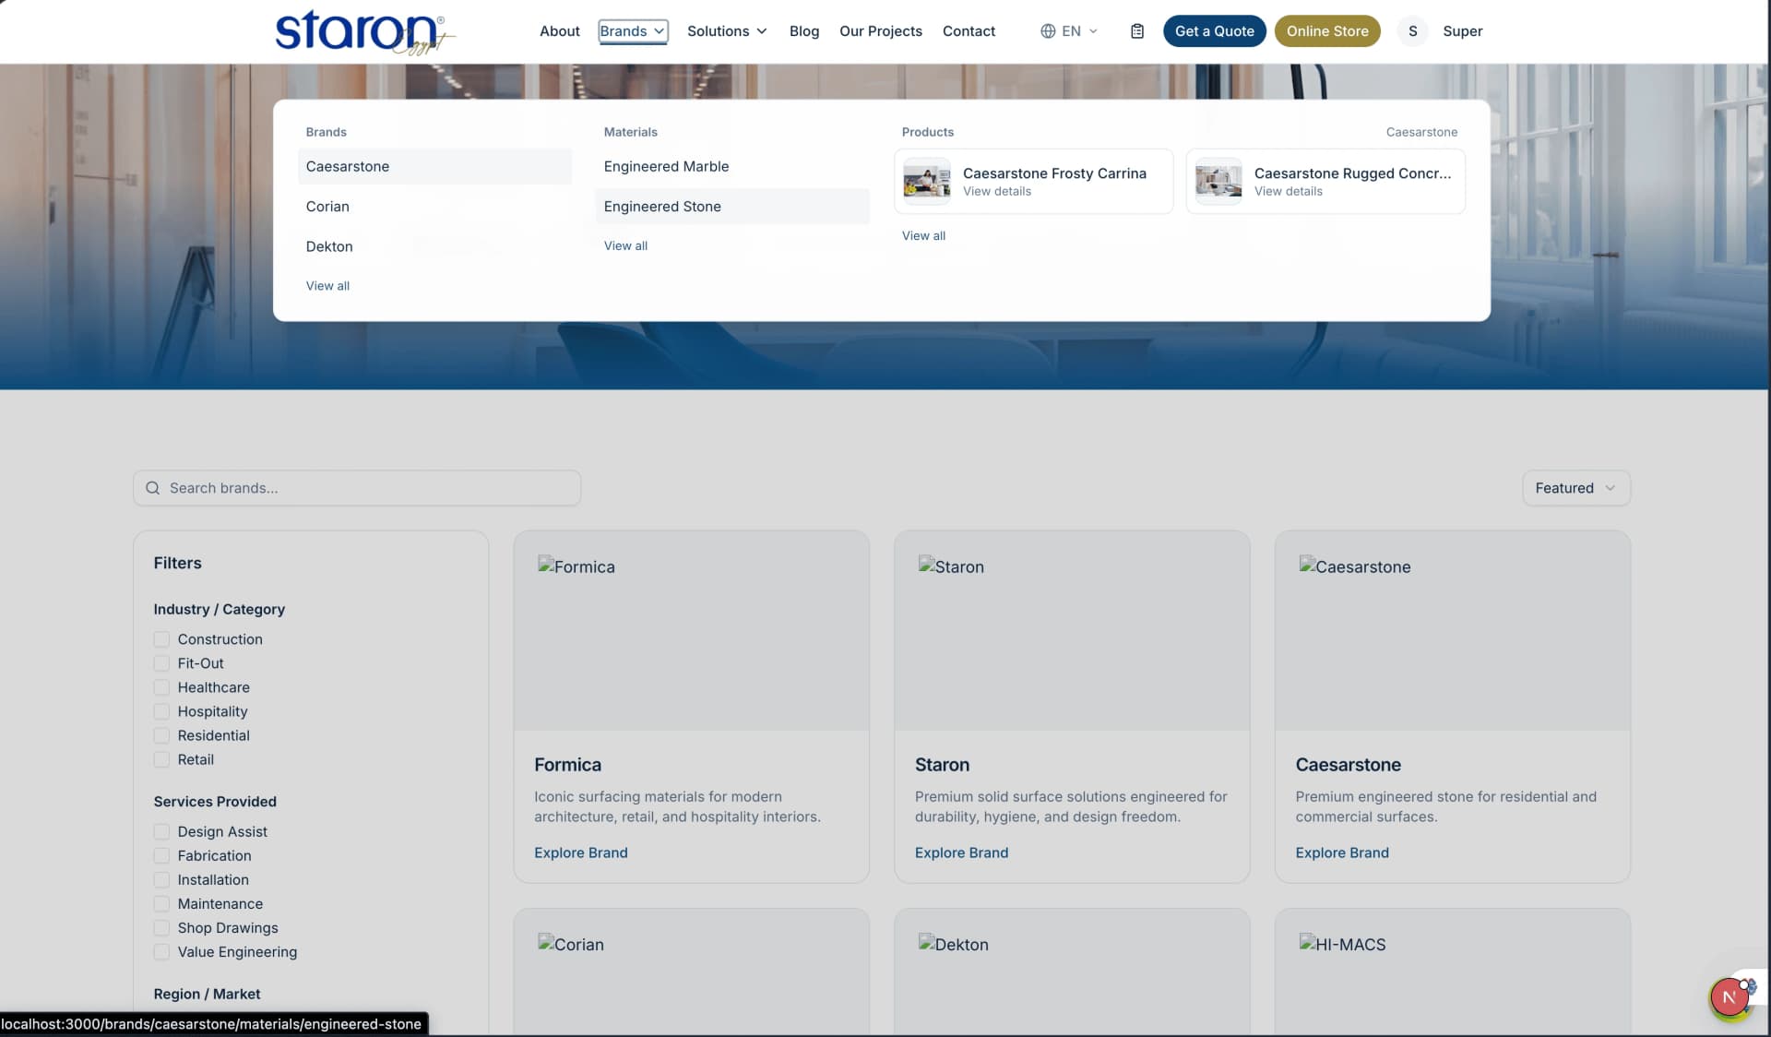Focus the Search brands input field

[x=357, y=488]
